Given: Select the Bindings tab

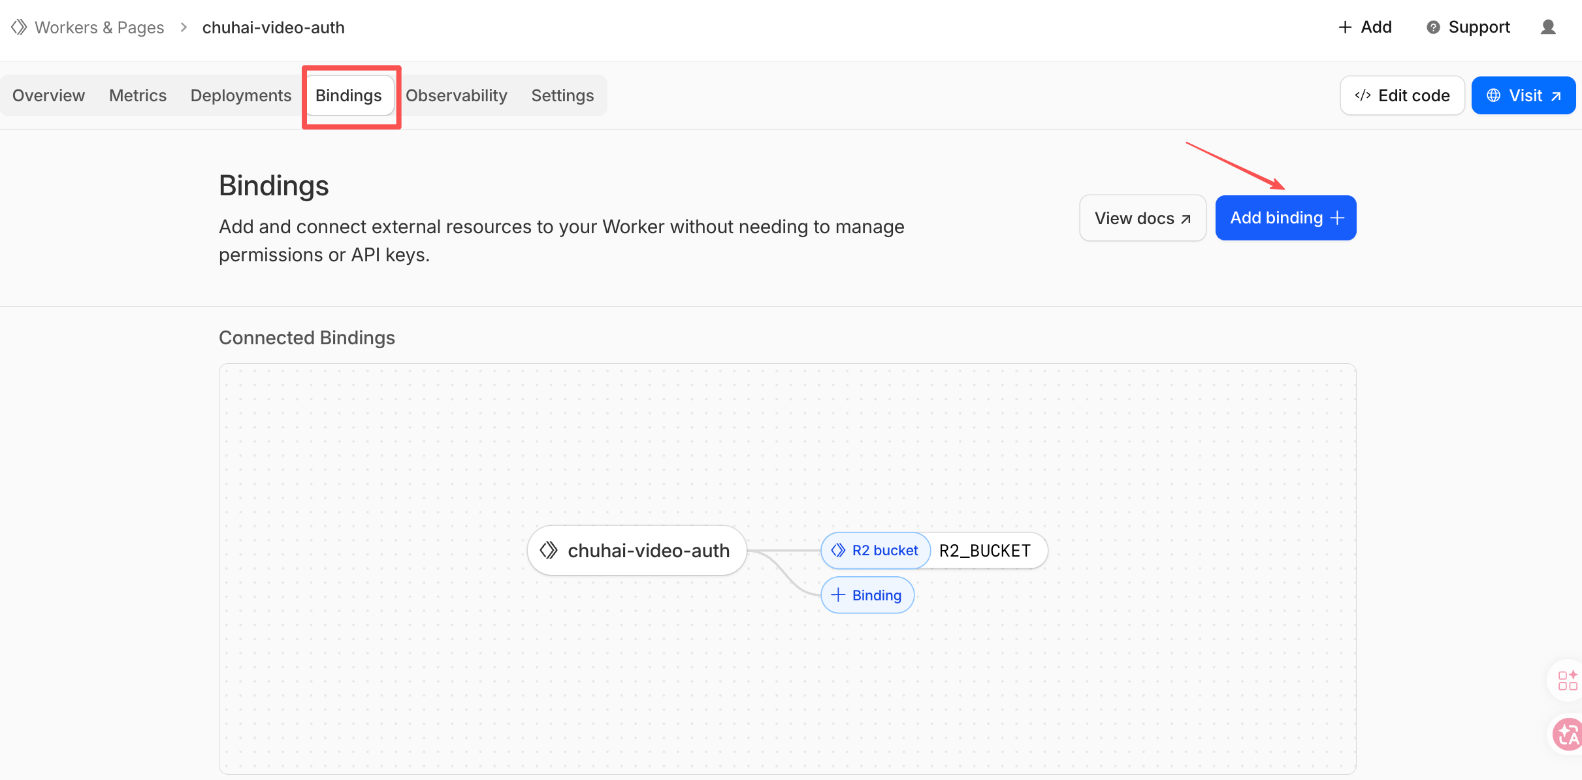Looking at the screenshot, I should pyautogui.click(x=349, y=95).
